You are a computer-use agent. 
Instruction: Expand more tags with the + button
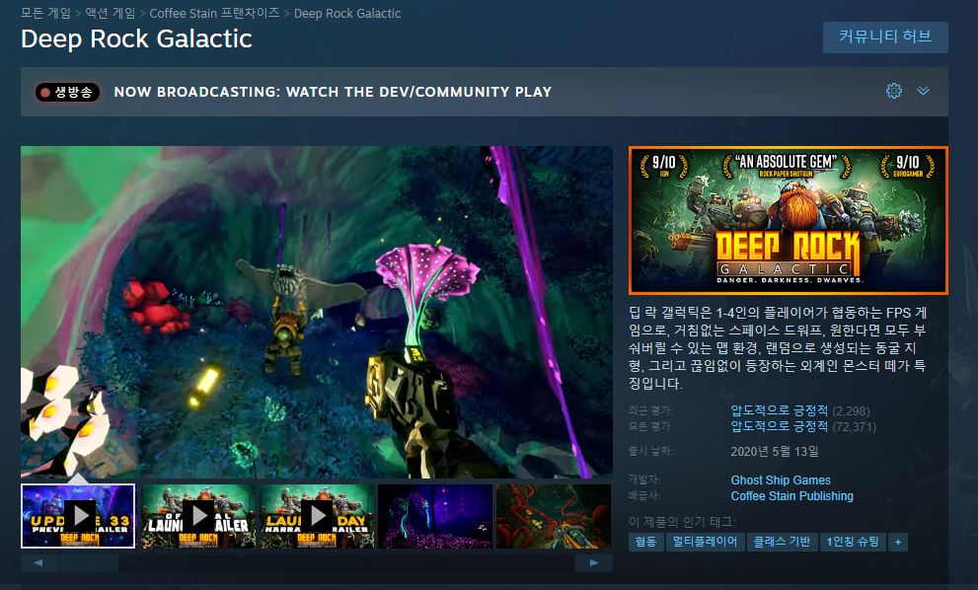[897, 542]
